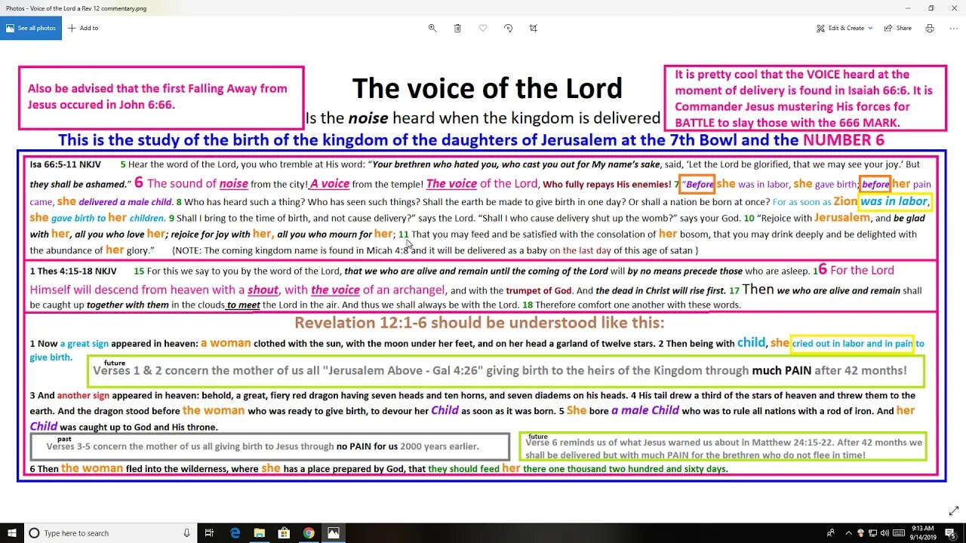Image resolution: width=966 pixels, height=543 pixels.
Task: Open the People icon in the taskbar
Action: 832,533
